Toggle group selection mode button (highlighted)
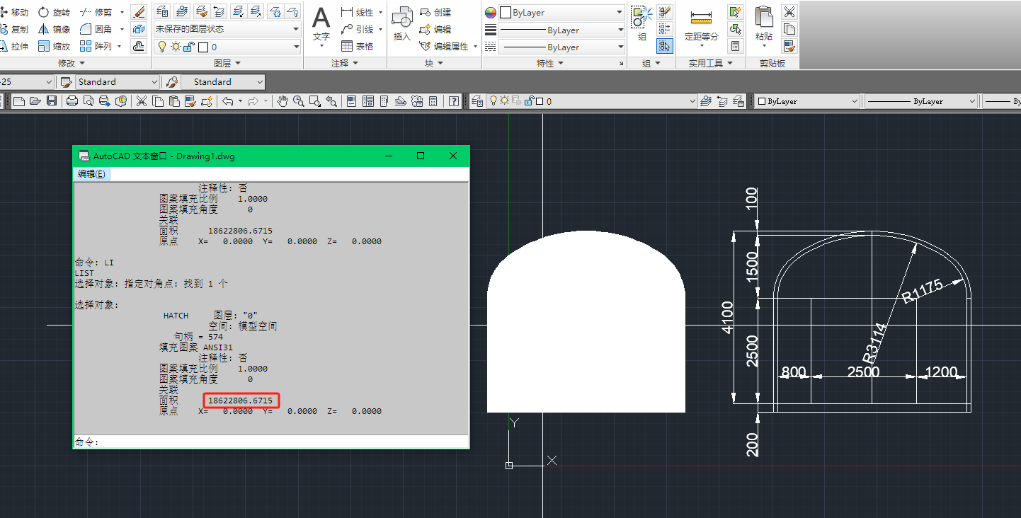Image resolution: width=1021 pixels, height=518 pixels. (x=664, y=46)
